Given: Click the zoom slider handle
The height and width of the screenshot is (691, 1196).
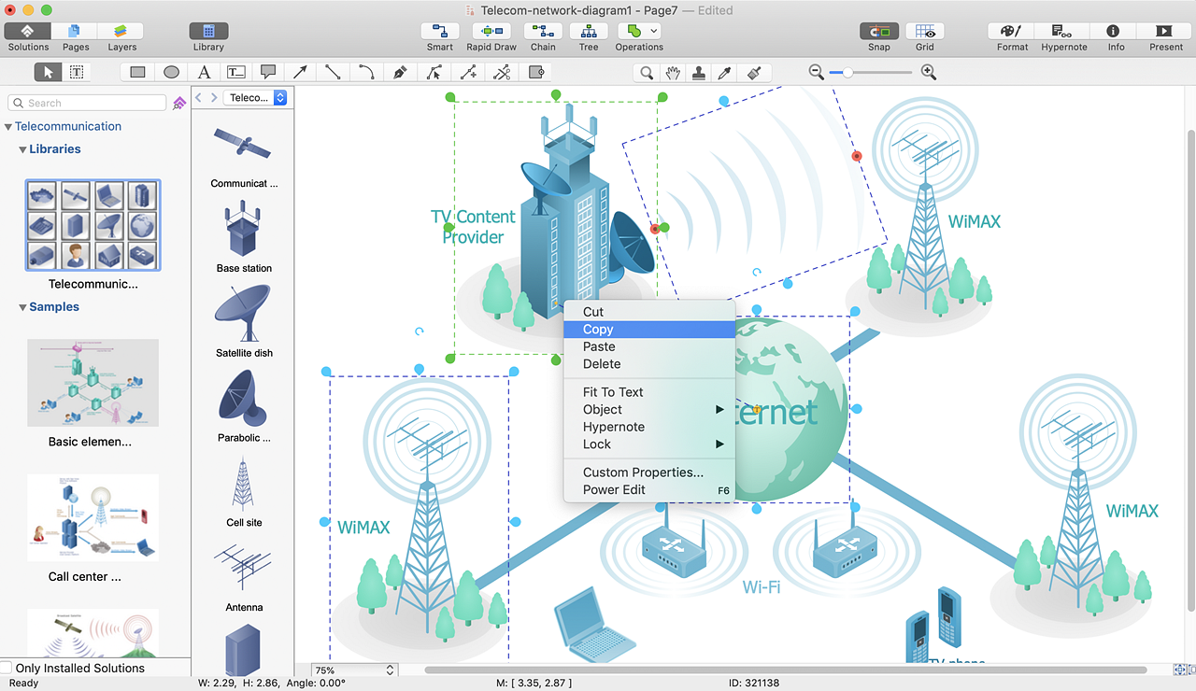Looking at the screenshot, I should [x=847, y=72].
